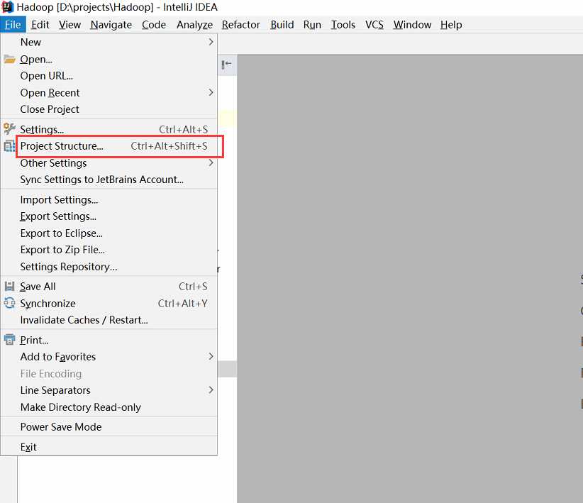
Task: Open the Code menu
Action: click(154, 25)
